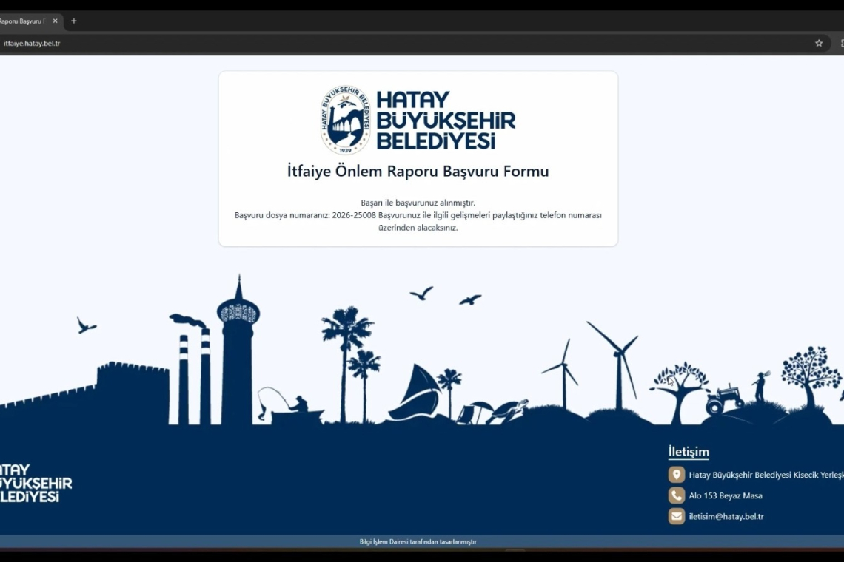Click Alo 153 Beyaz Masa text
The height and width of the screenshot is (562, 844).
click(726, 496)
